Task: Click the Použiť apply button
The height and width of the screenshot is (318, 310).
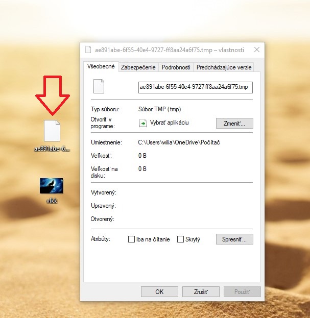Action: [x=242, y=292]
